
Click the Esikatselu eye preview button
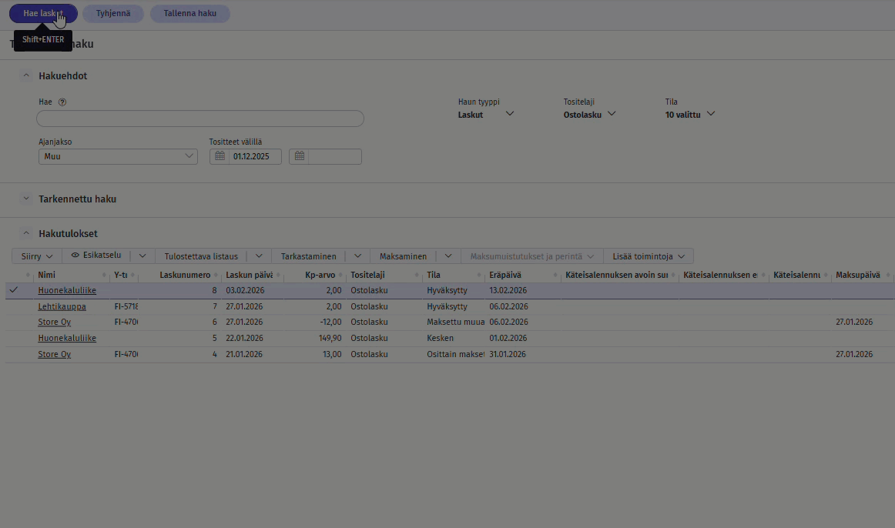pos(96,256)
